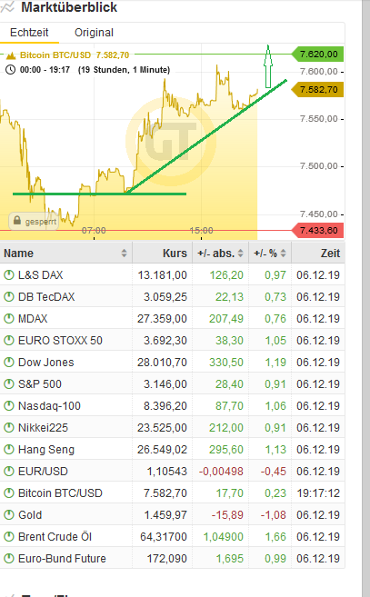The image size is (370, 597).
Task: Click the clock icon next to Dow Jones
Action: pyautogui.click(x=9, y=362)
